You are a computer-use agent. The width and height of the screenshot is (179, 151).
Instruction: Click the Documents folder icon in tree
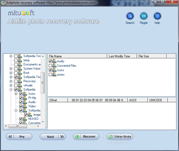(x=20, y=64)
